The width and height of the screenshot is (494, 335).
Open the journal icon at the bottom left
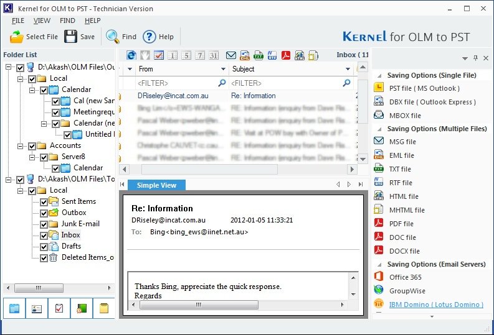(82, 308)
